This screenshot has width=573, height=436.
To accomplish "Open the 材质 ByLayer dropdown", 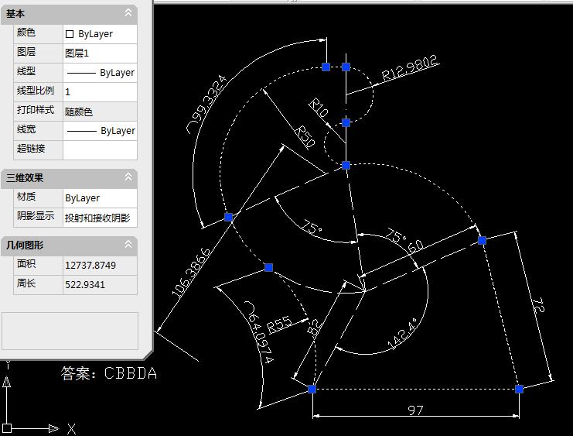I will click(100, 198).
